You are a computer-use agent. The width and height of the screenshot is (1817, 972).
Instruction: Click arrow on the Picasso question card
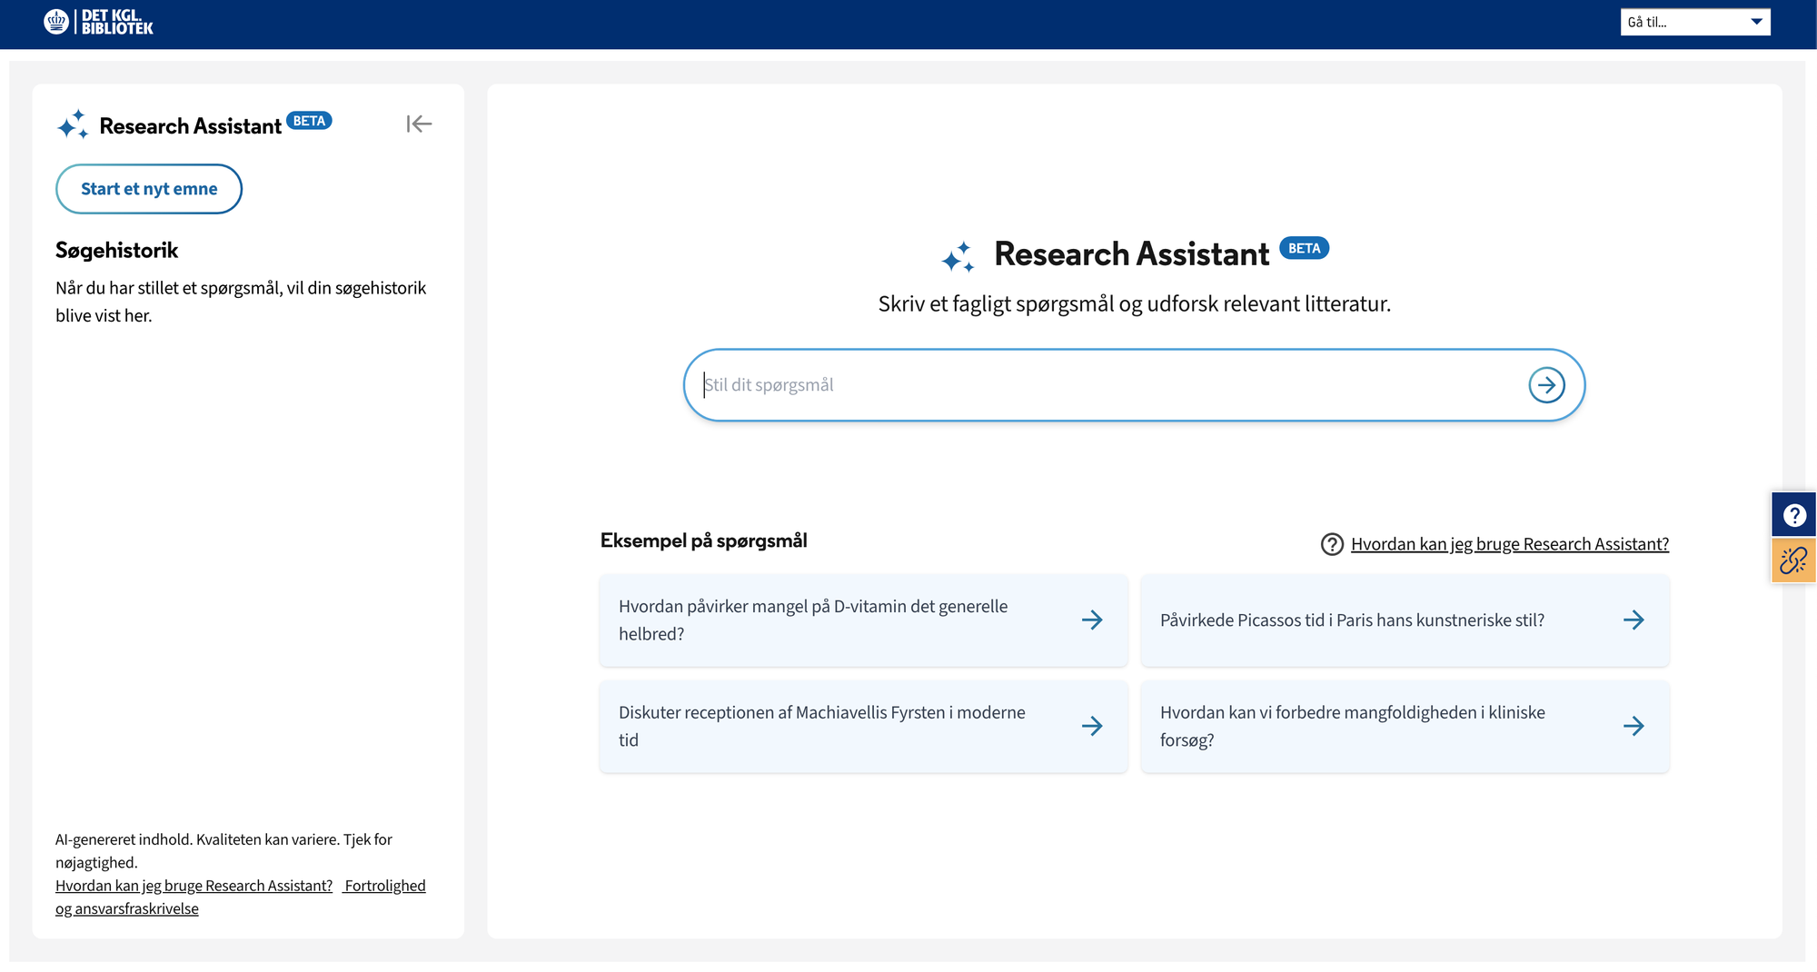pos(1633,620)
